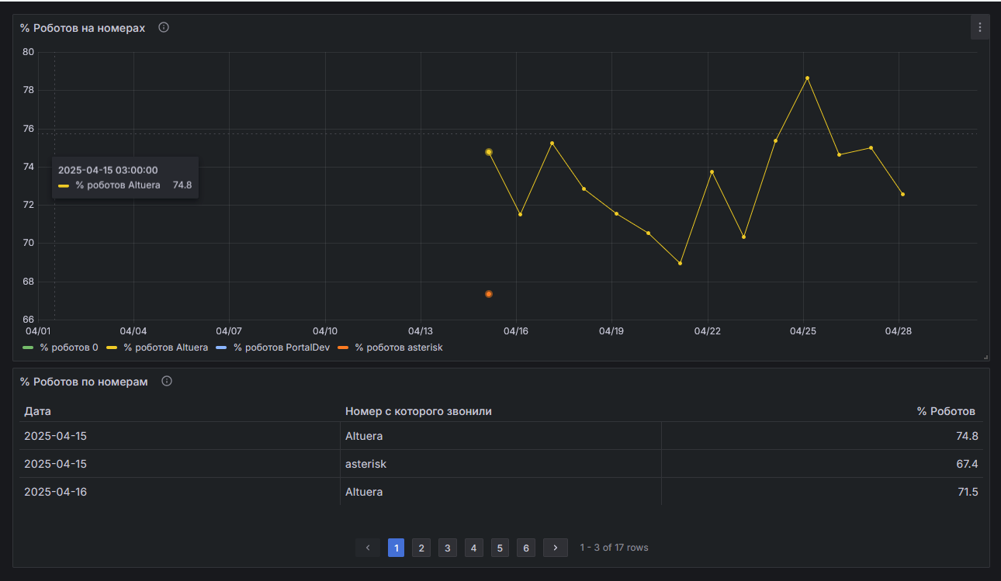The width and height of the screenshot is (1001, 581).
Task: Toggle the % роботов Altuera legend series
Action: pyautogui.click(x=158, y=348)
